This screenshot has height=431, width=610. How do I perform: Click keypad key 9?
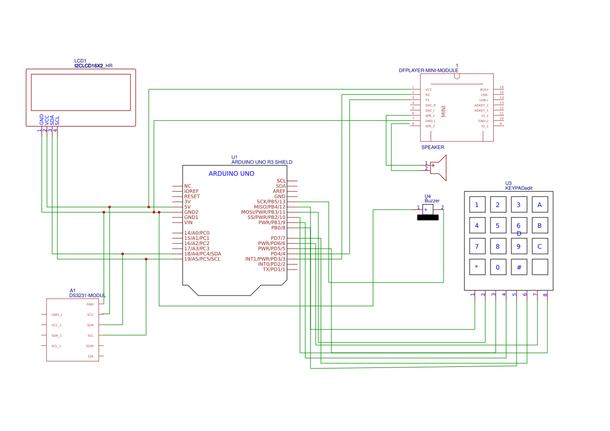[x=519, y=247]
